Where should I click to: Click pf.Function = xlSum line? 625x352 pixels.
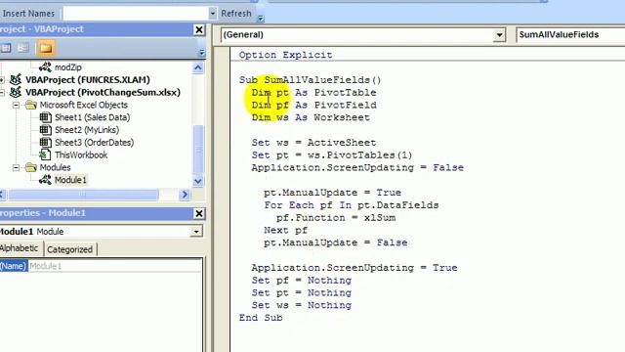tap(336, 217)
